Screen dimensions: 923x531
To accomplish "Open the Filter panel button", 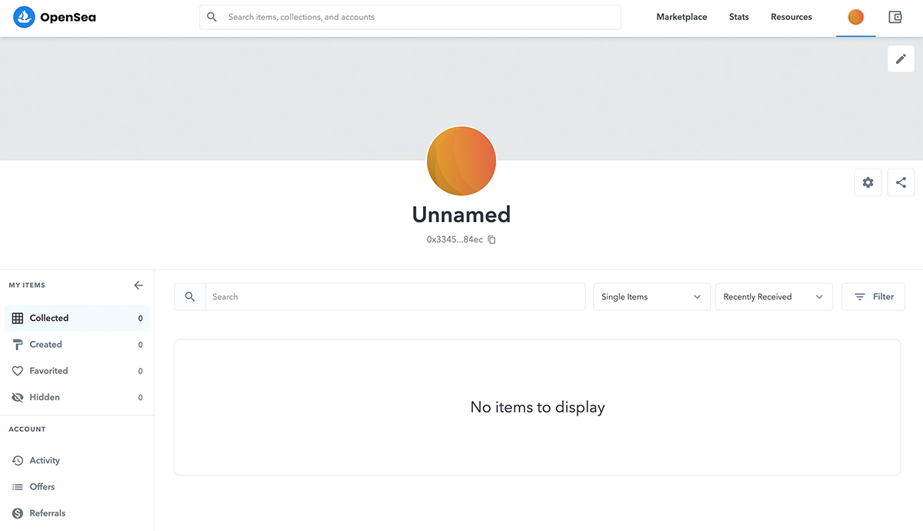I will (x=873, y=297).
